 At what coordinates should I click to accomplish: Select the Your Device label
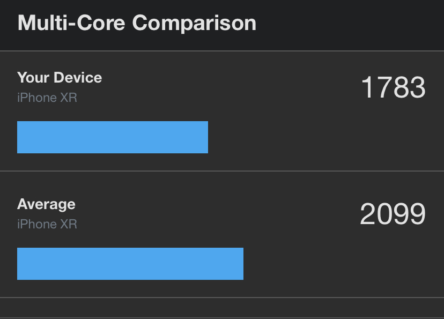tap(60, 78)
